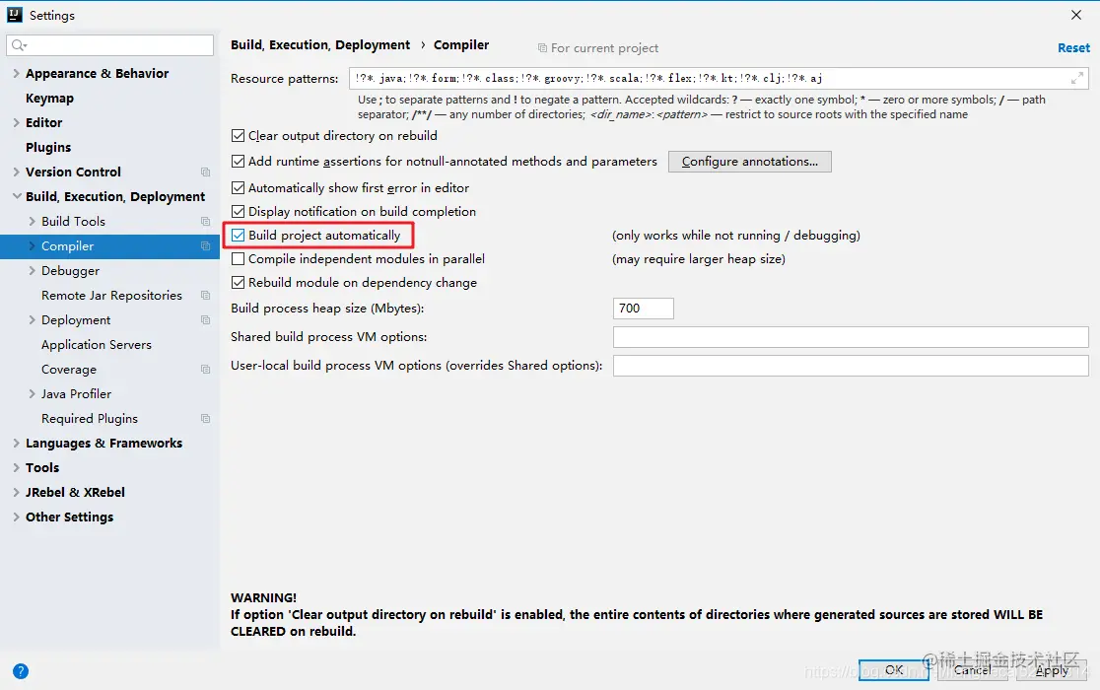1100x690 pixels.
Task: Click the project-level icon beside Build Tools
Action: click(x=206, y=221)
